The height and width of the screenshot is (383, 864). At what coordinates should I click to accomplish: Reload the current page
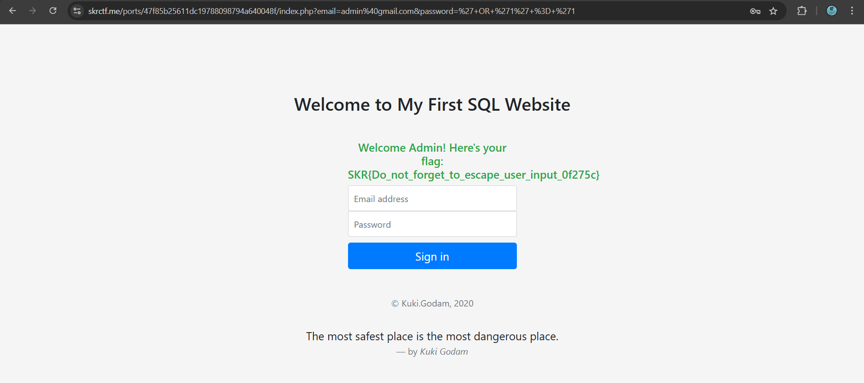(x=53, y=11)
